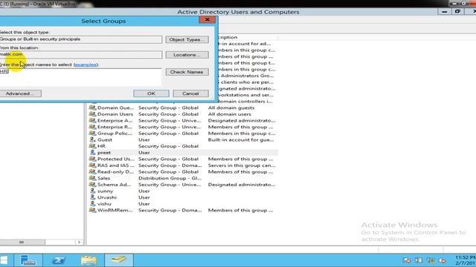Open the Locations button
476x267 pixels.
187,55
